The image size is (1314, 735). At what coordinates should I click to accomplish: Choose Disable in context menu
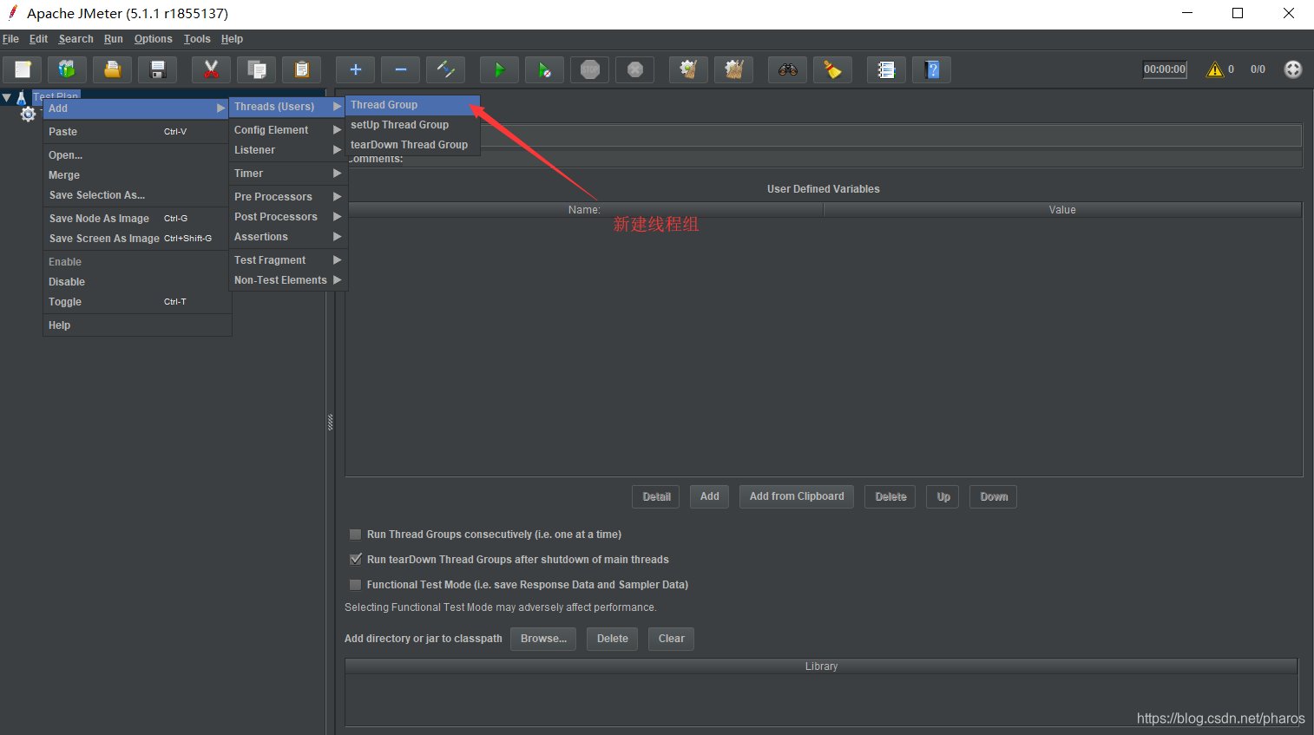(137, 282)
